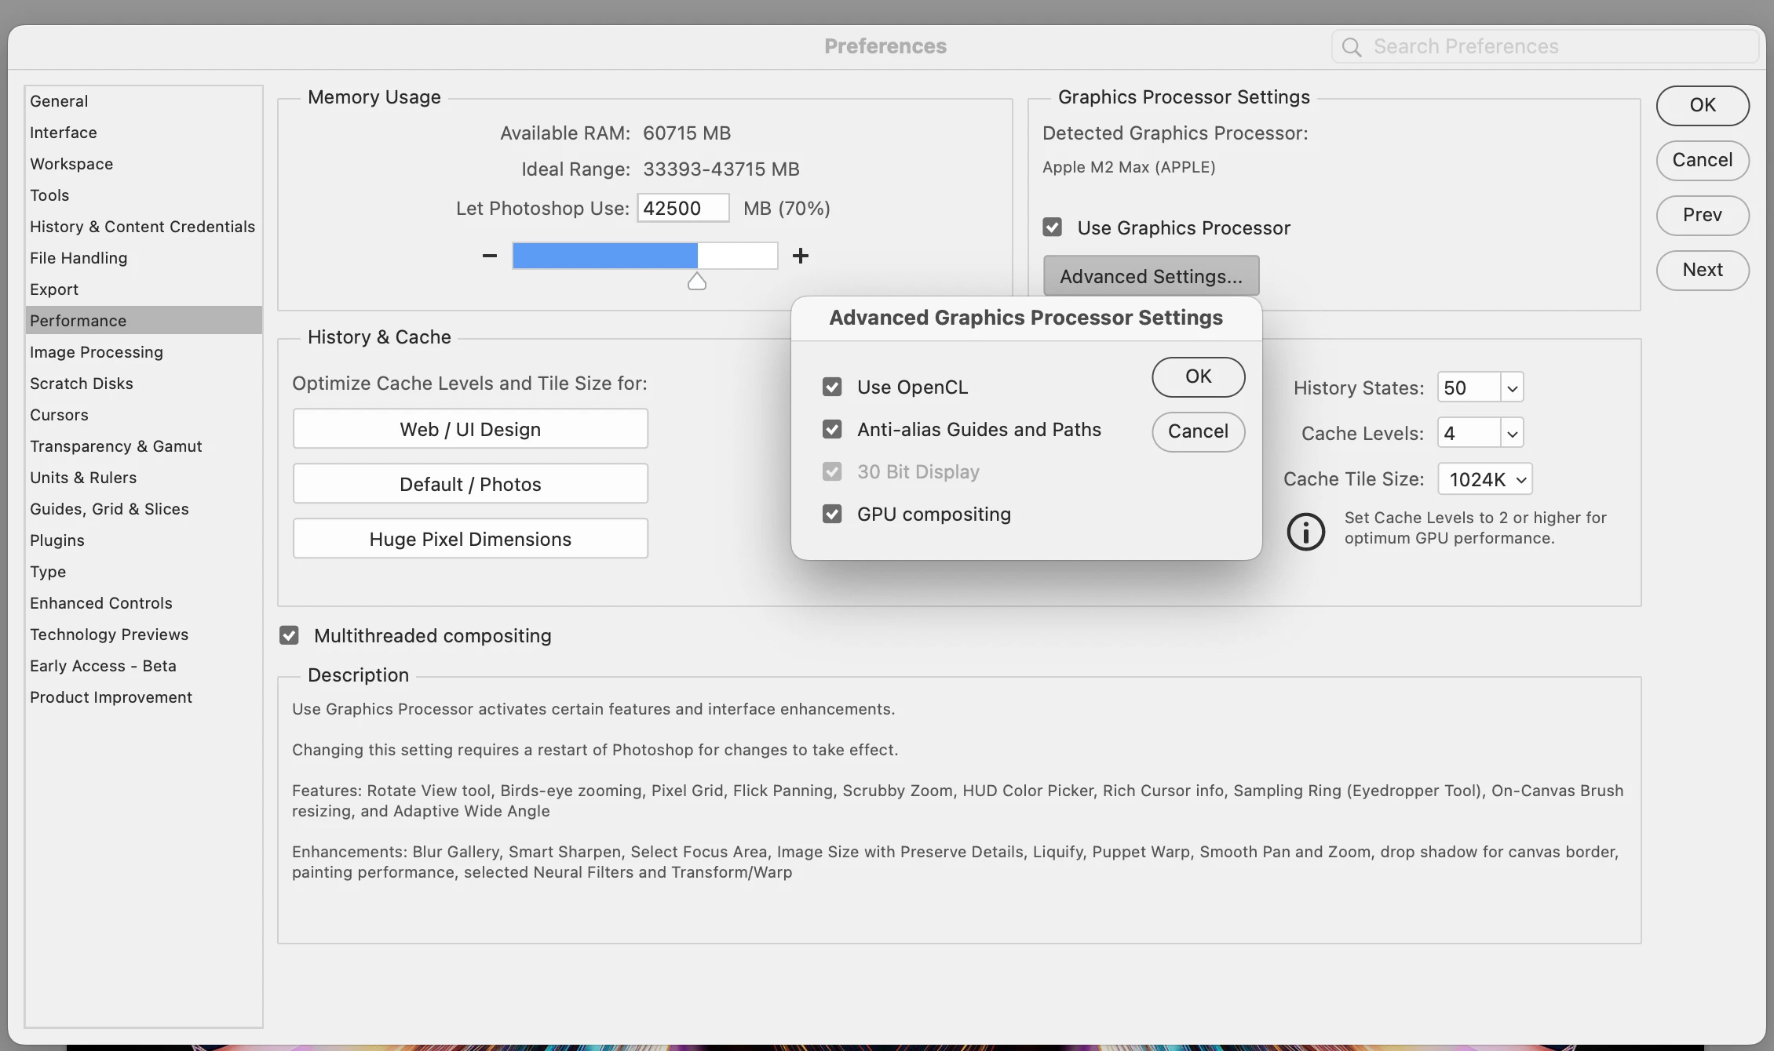
Task: Go to Image Processing preferences
Action: click(x=97, y=352)
